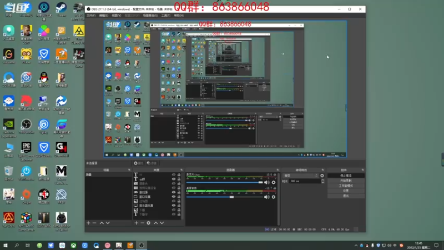Move scene down with arrow icon
The image size is (444, 250).
click(x=108, y=223)
